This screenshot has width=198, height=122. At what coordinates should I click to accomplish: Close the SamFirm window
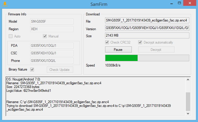(x=190, y=3)
